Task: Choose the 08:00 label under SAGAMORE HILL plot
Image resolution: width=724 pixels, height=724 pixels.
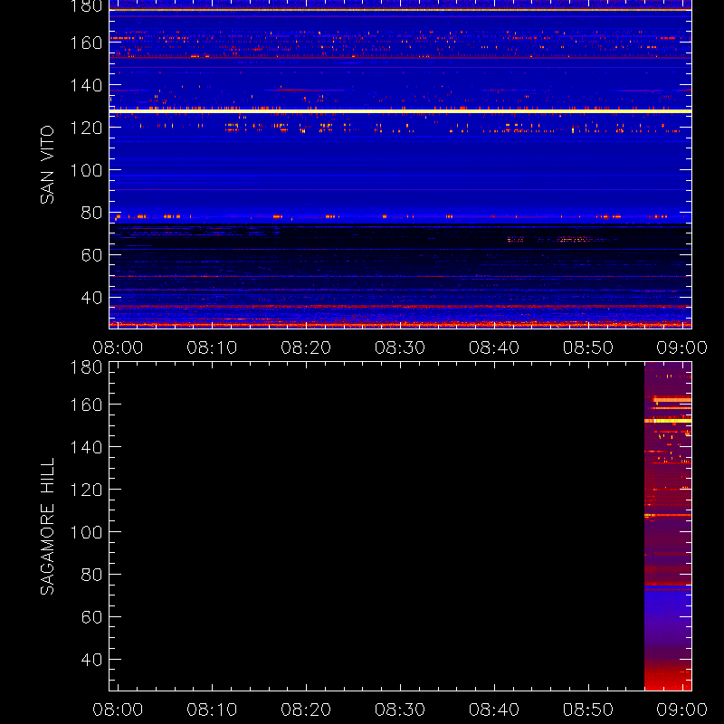Action: 118,710
